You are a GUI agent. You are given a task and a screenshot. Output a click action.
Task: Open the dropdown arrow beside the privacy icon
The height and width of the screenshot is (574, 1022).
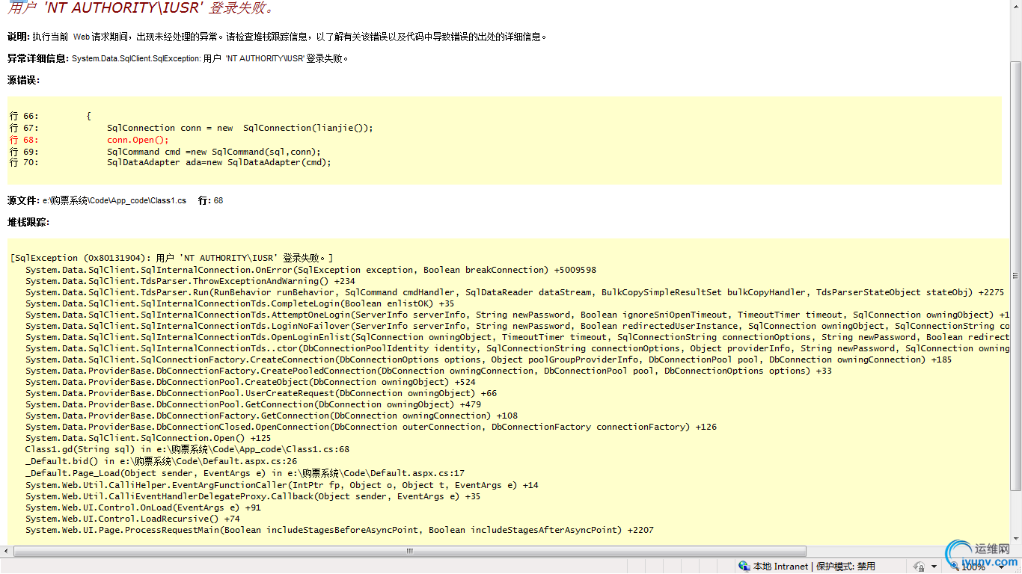coord(933,567)
